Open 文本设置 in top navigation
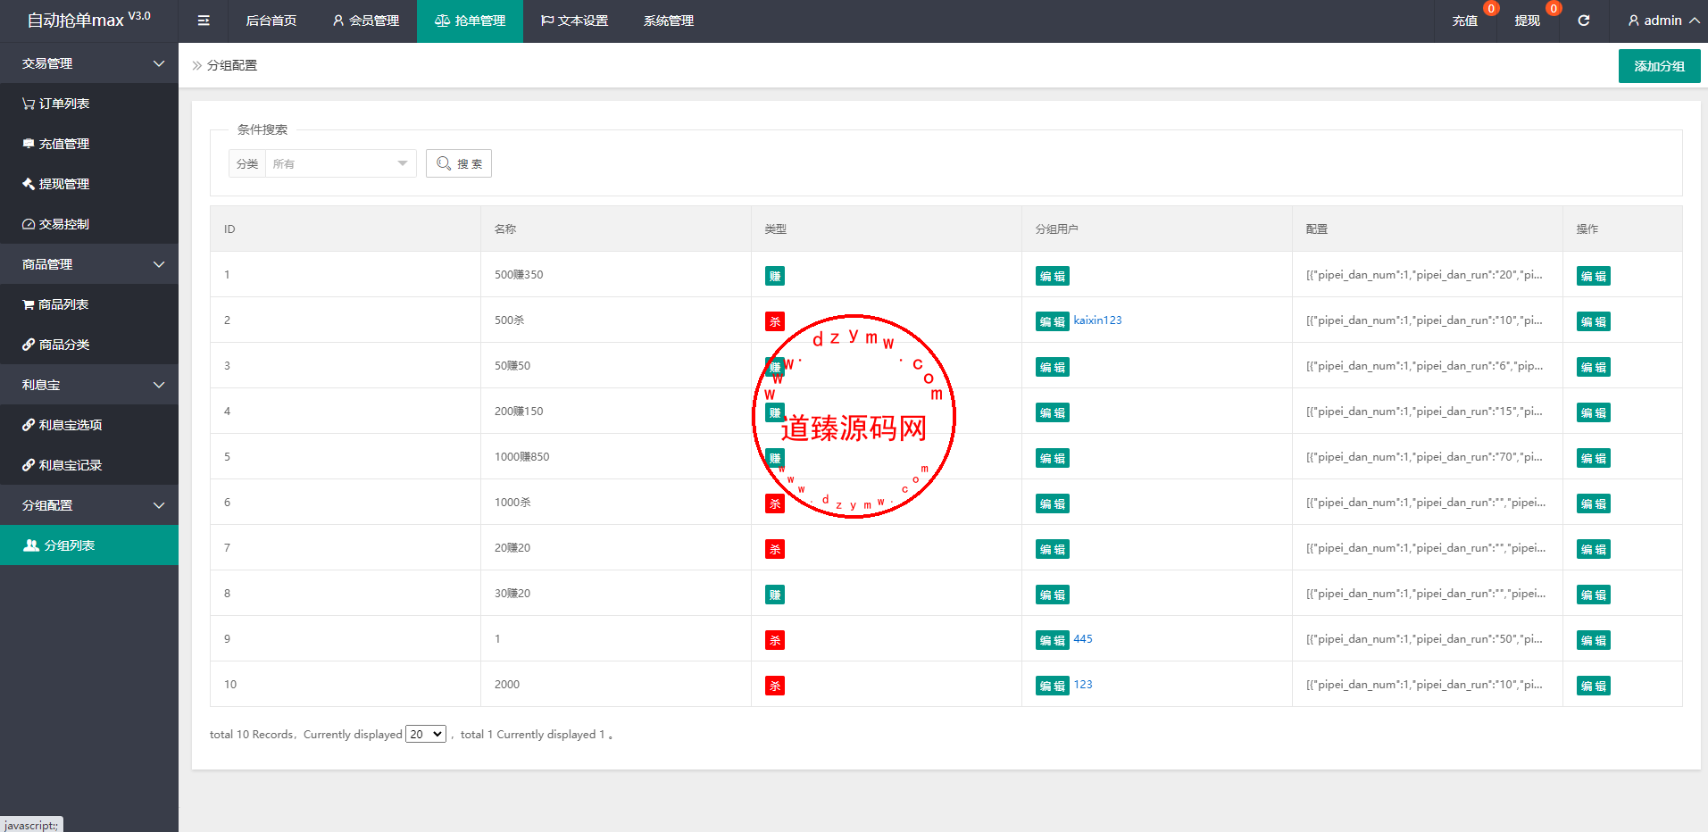The image size is (1708, 832). (574, 21)
